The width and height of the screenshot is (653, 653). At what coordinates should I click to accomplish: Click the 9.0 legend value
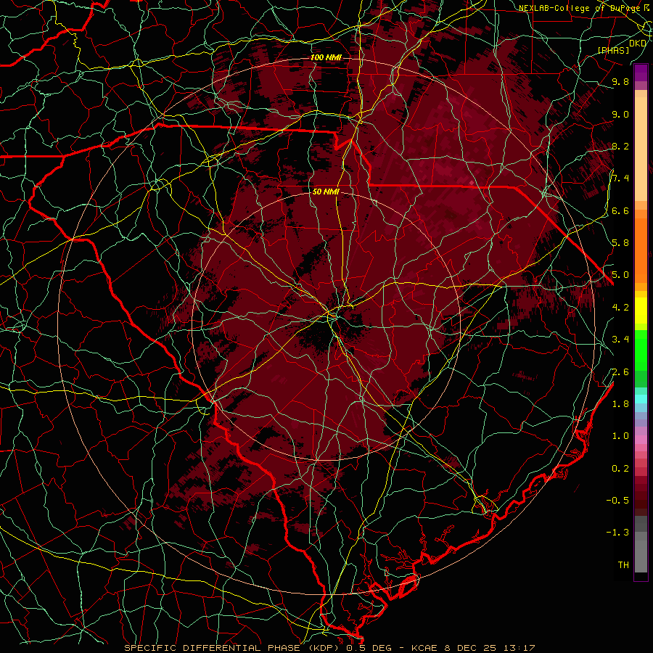620,115
